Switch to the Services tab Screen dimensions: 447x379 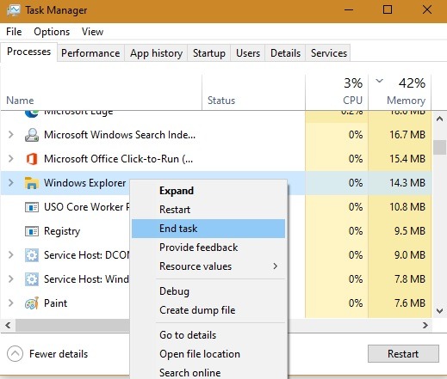tap(329, 53)
